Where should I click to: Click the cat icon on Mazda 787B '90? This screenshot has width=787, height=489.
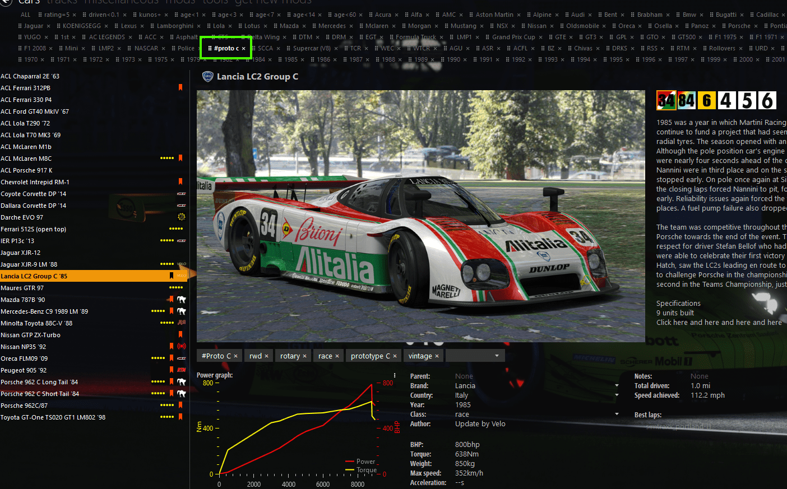(x=182, y=300)
